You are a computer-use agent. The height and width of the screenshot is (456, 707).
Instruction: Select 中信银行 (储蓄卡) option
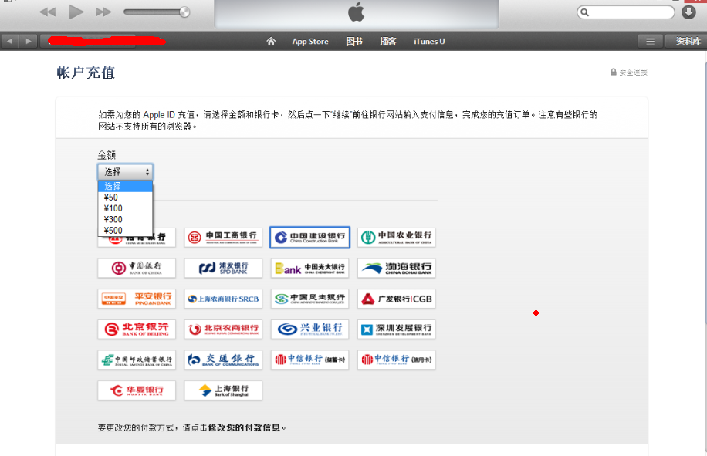point(310,360)
